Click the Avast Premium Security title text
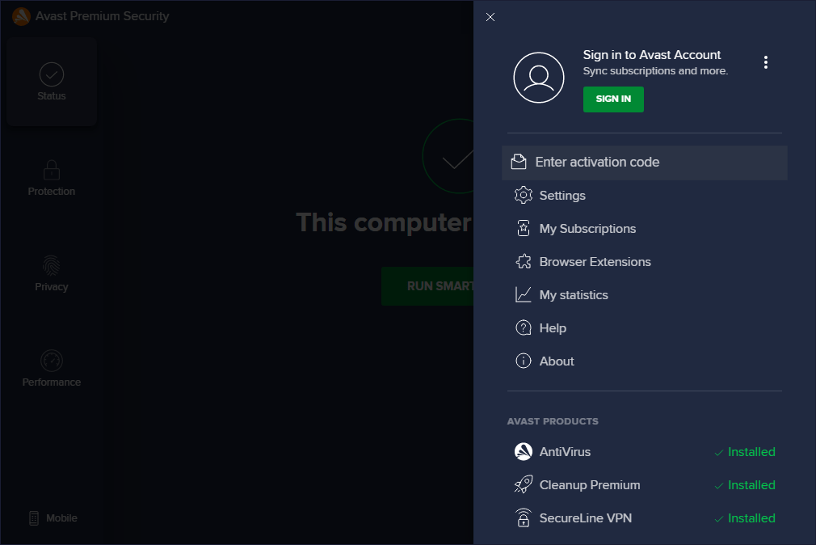The image size is (816, 545). pyautogui.click(x=102, y=16)
